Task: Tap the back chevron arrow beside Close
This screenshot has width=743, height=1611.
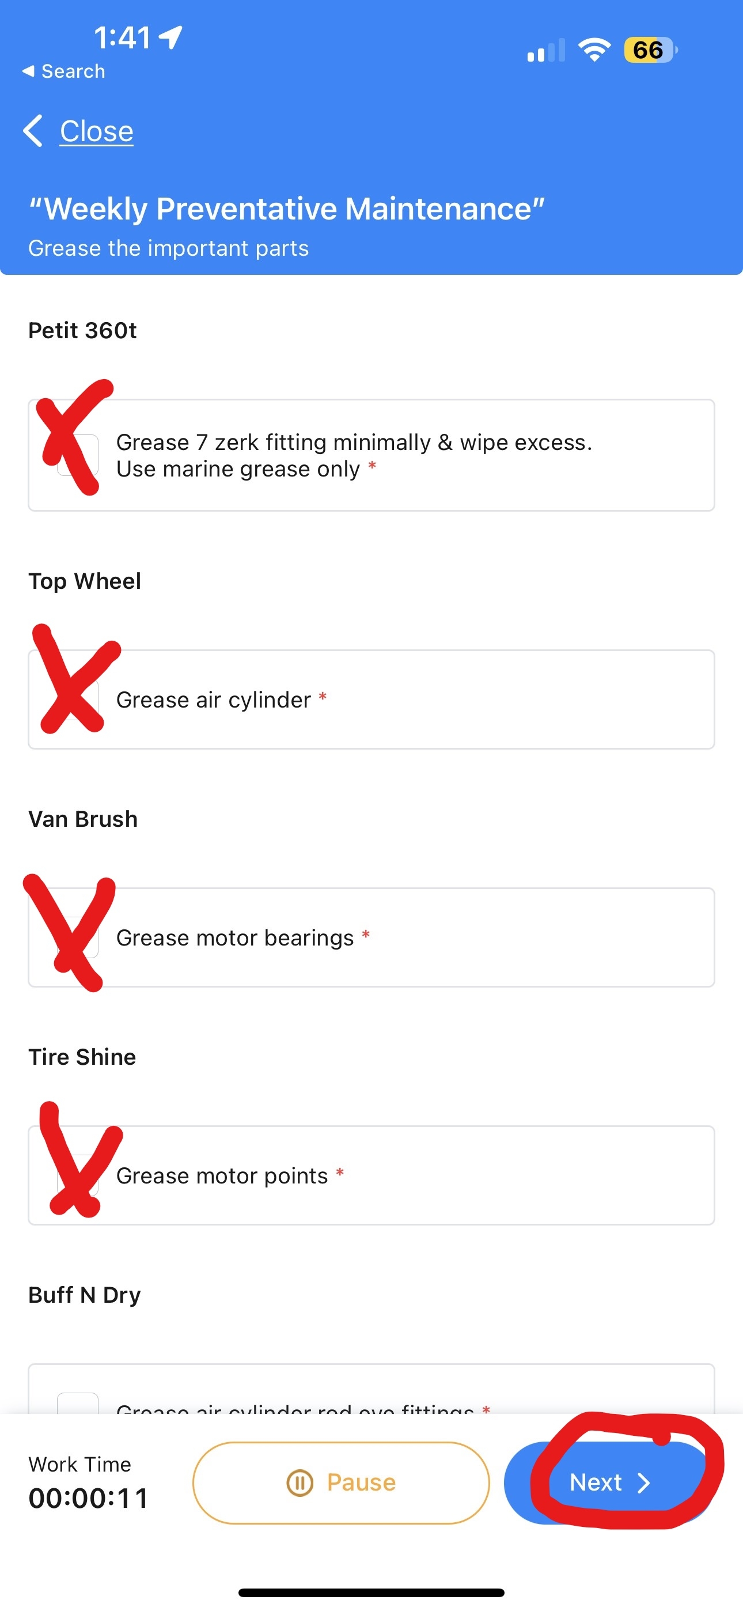Action: point(33,131)
